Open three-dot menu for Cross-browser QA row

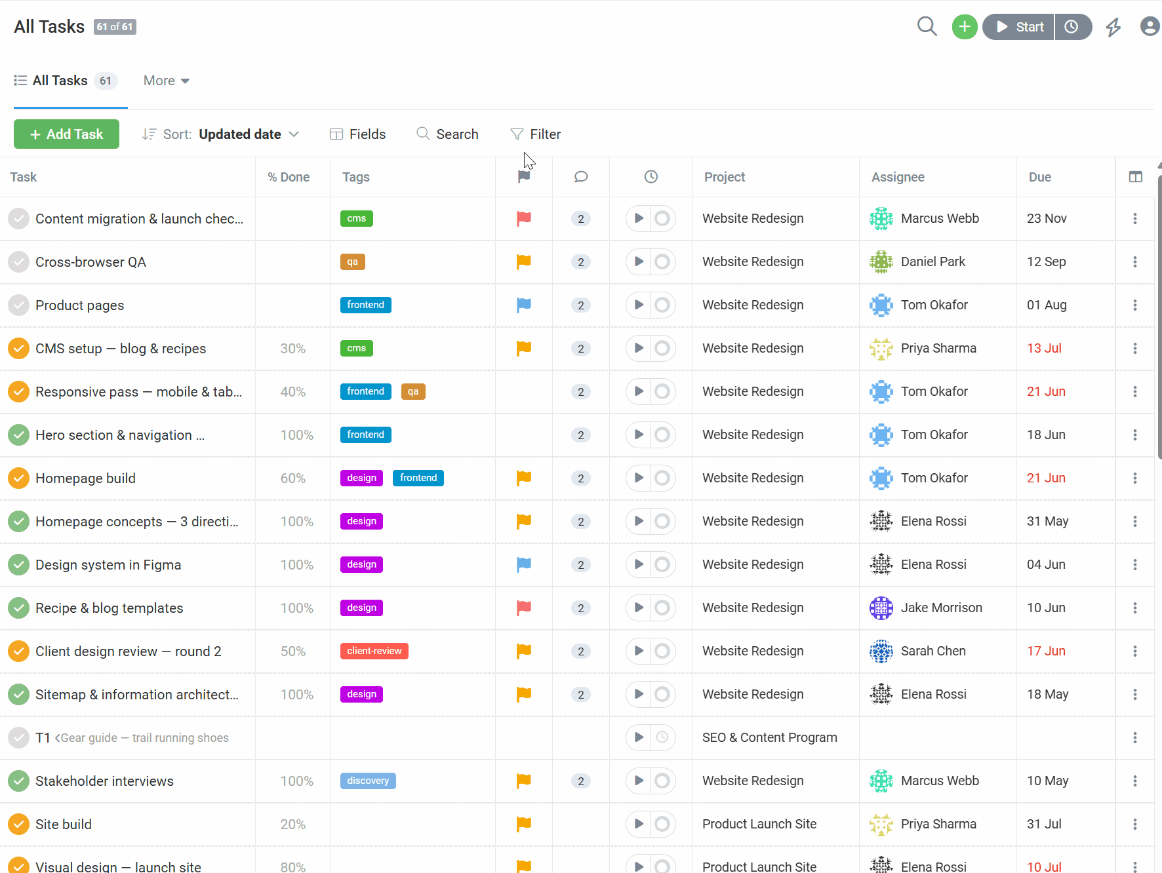click(x=1134, y=262)
